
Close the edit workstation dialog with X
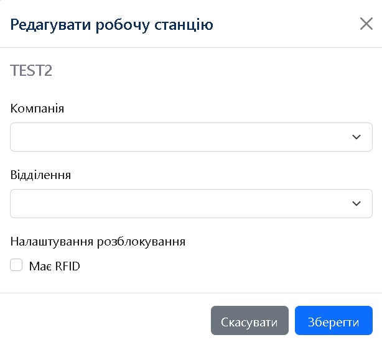coord(366,24)
